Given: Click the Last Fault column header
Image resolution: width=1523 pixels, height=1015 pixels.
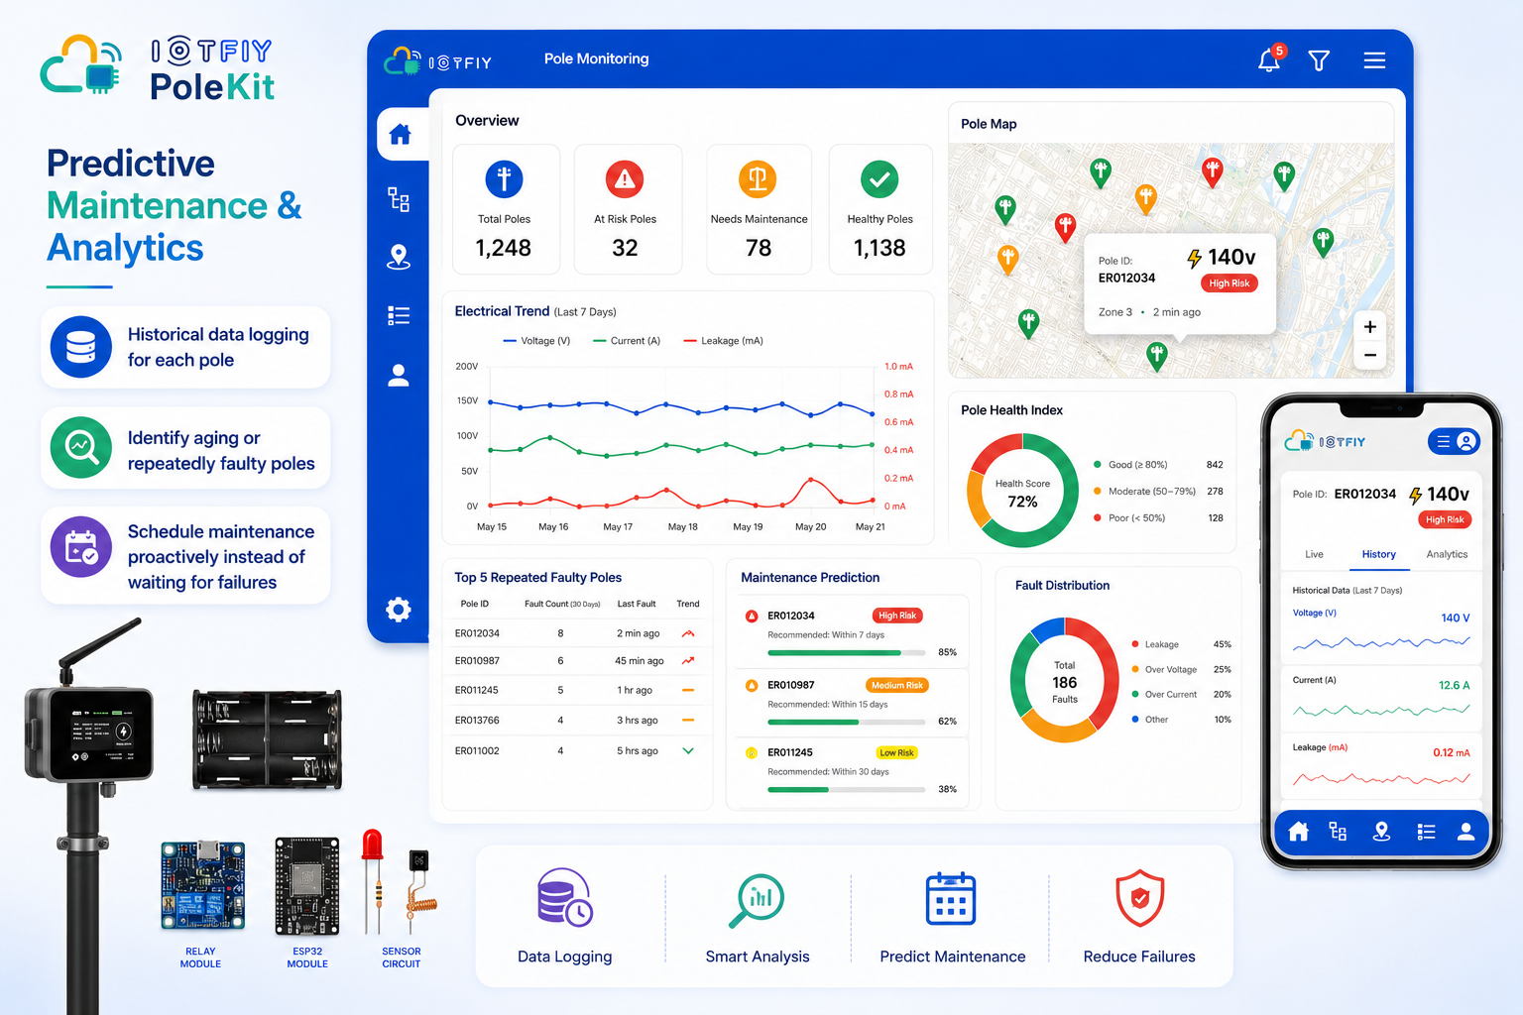Looking at the screenshot, I should click(x=637, y=604).
